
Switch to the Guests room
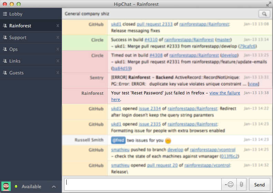31,73
